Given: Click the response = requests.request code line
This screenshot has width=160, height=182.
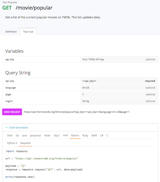Looking at the screenshot, I should (x=44, y=169).
